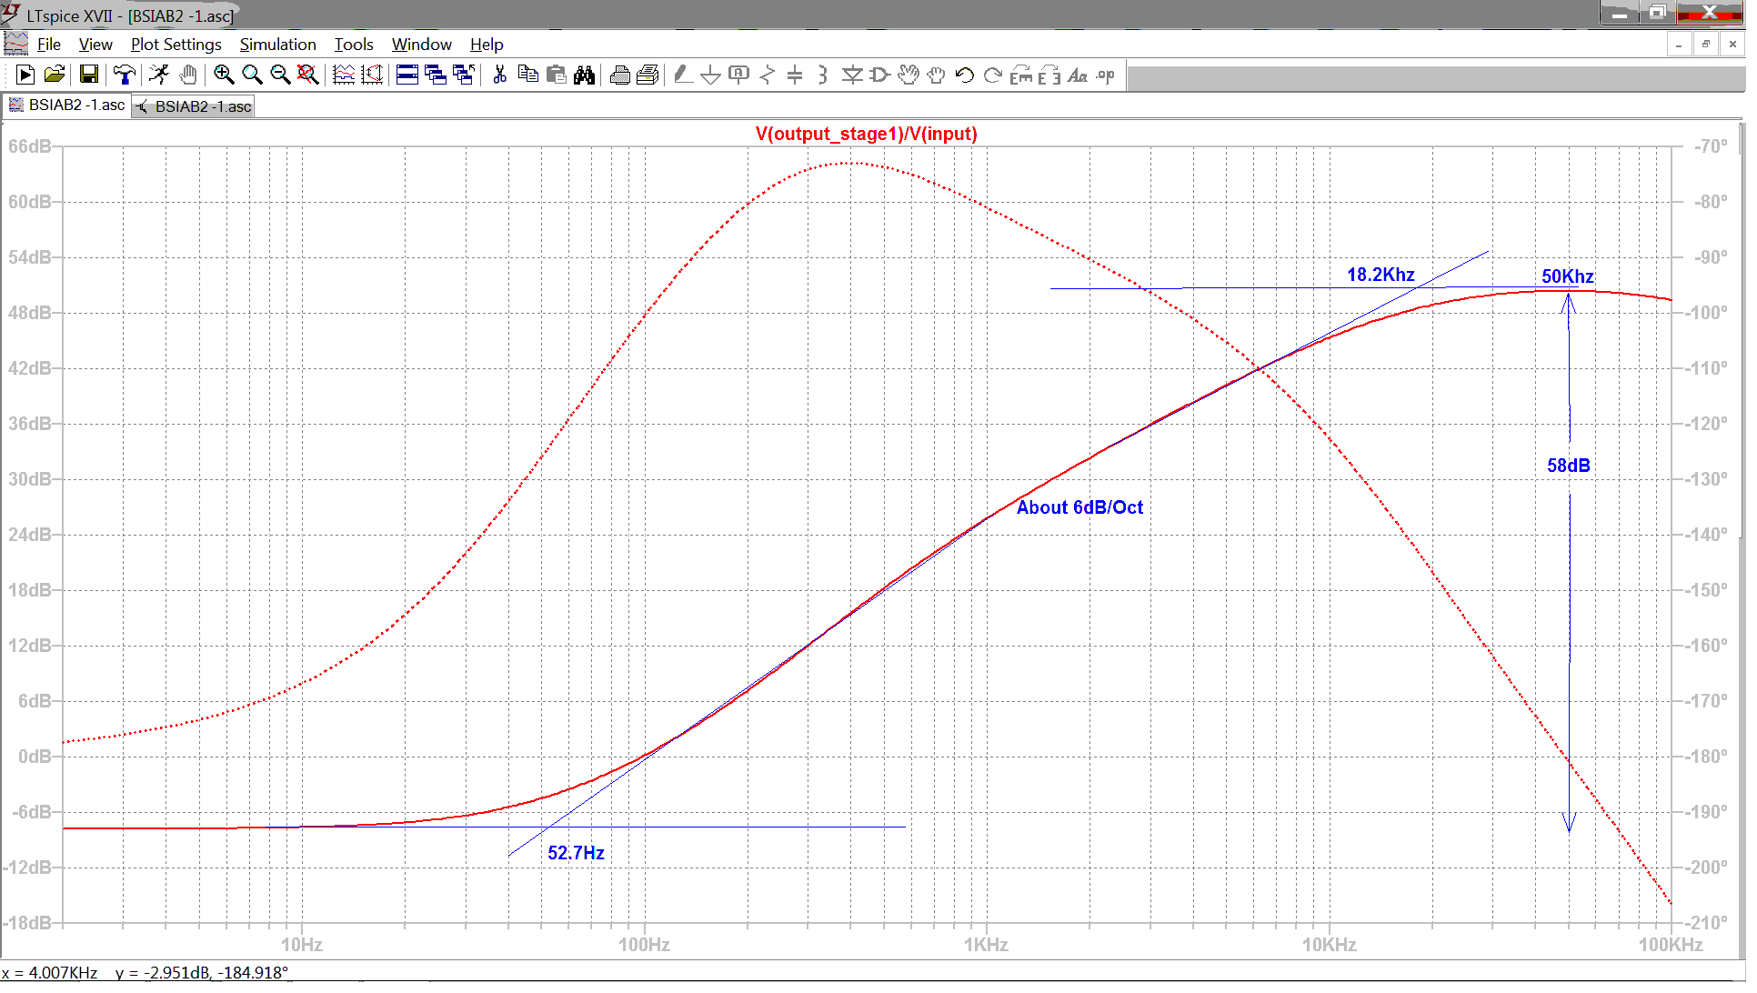Click the label net icon
This screenshot has height=993, width=1757.
[739, 75]
